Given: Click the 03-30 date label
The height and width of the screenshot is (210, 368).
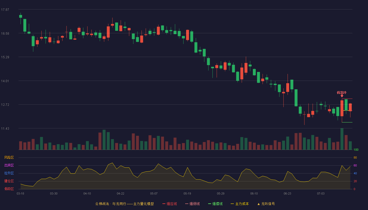Looking at the screenshot, I should tap(54, 193).
